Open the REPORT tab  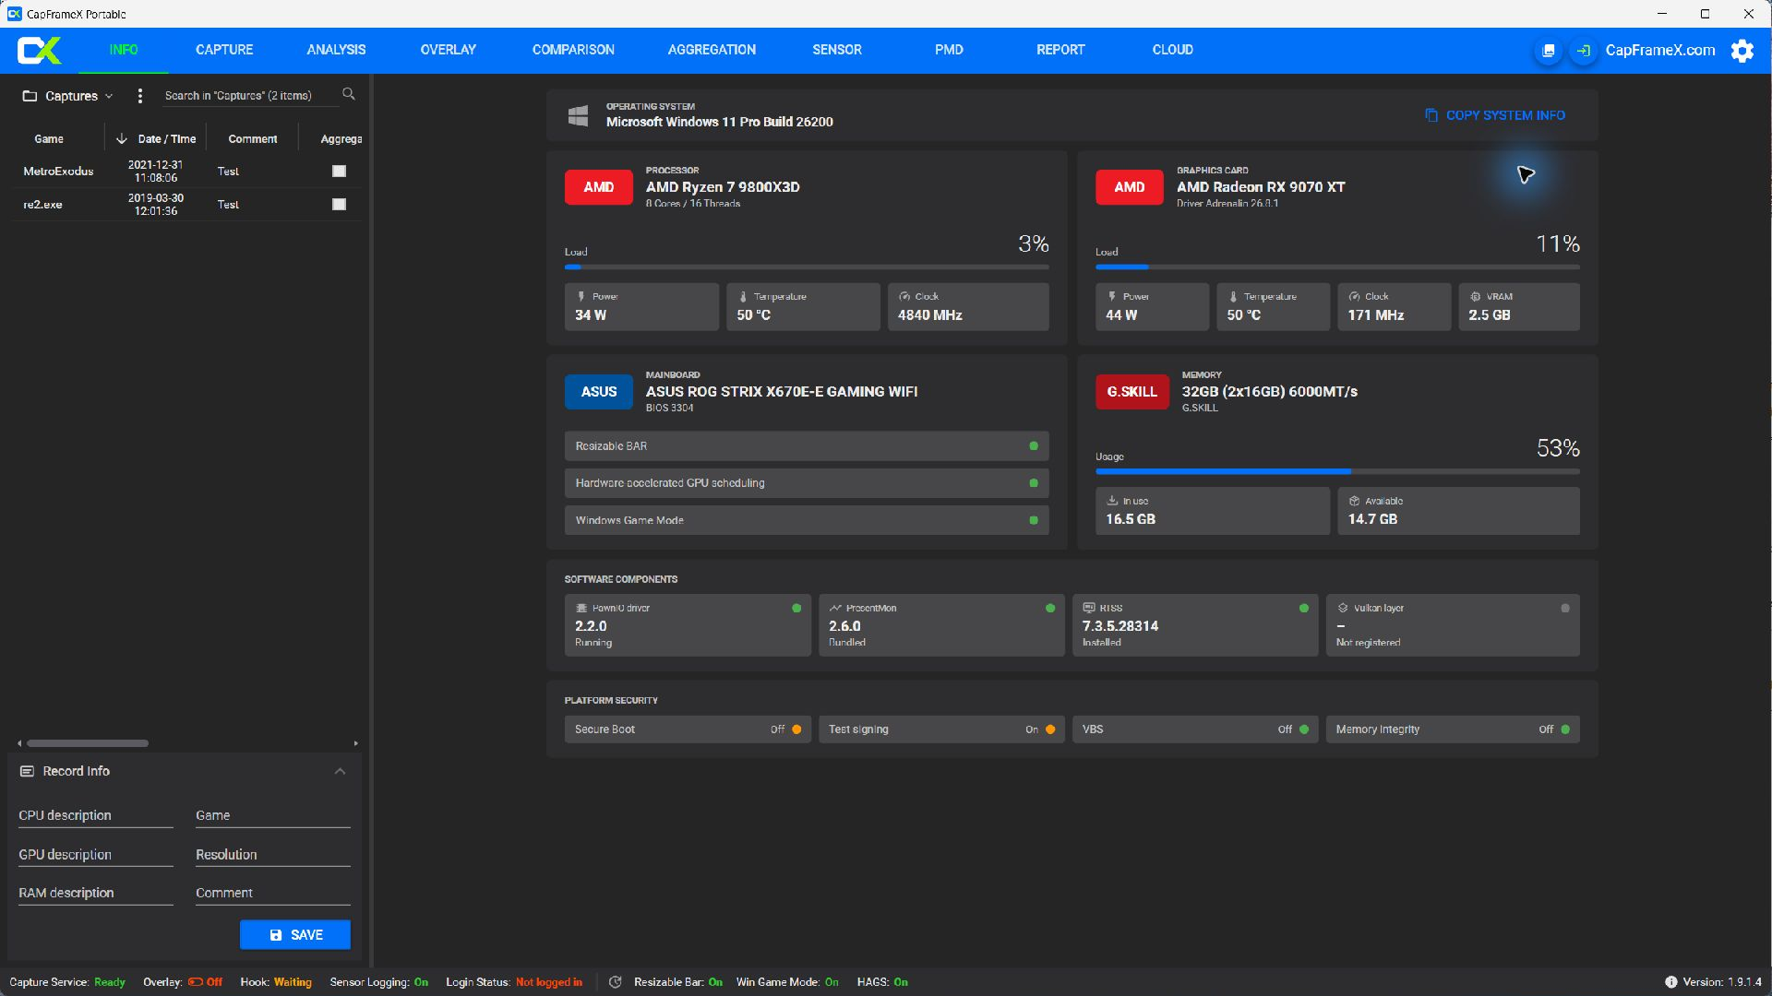(x=1060, y=50)
